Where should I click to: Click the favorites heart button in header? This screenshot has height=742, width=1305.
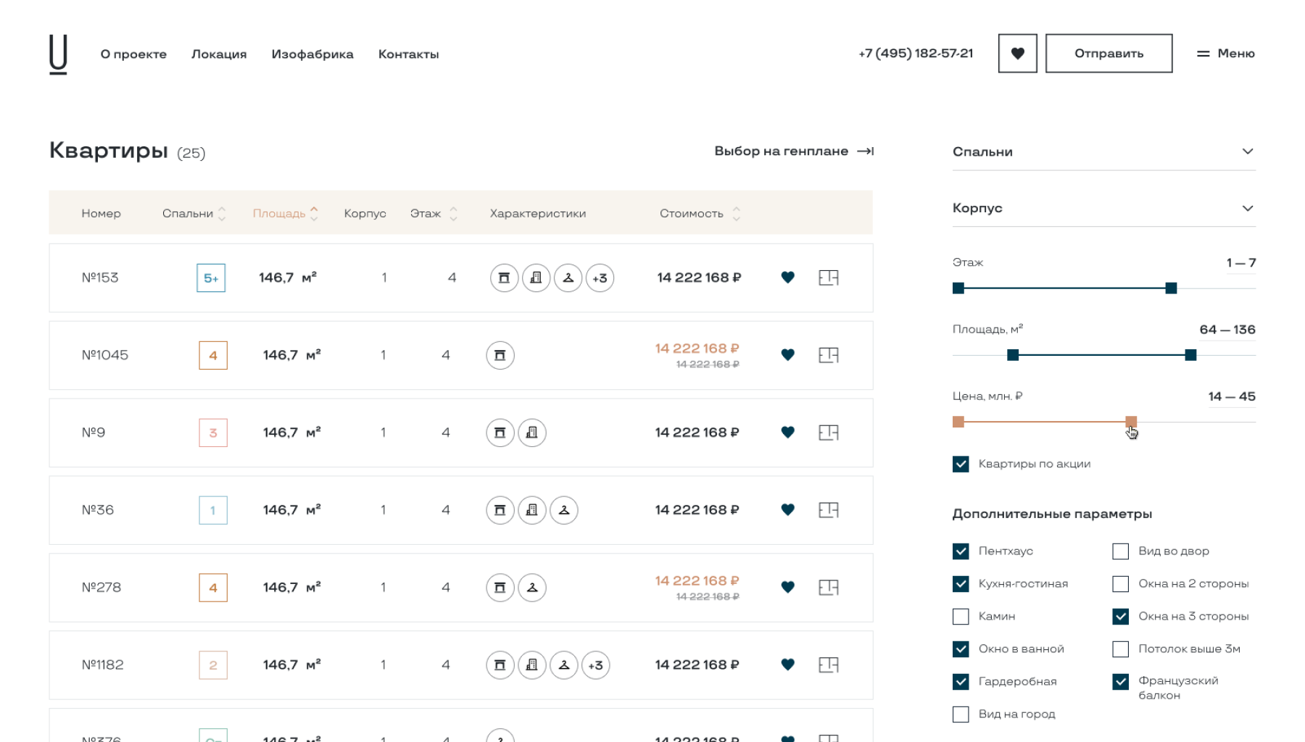[x=1017, y=54]
